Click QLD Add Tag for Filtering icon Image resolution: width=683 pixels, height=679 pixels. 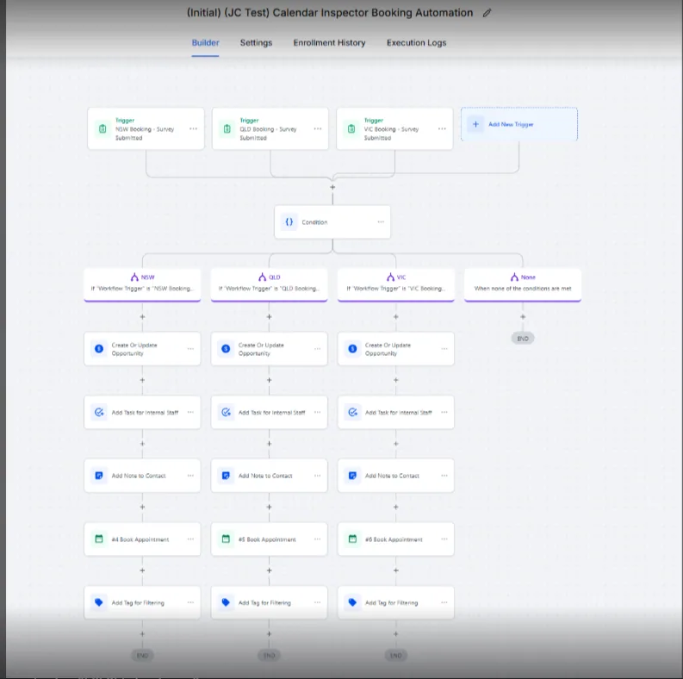click(226, 602)
